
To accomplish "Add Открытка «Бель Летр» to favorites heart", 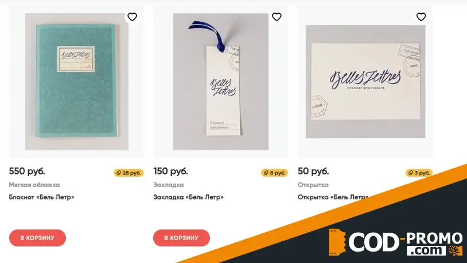I will pyautogui.click(x=421, y=17).
